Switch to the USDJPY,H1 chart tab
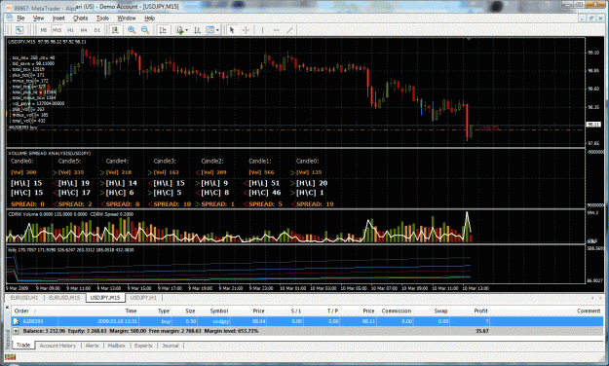Viewport: 609px width, 366px height. [143, 298]
